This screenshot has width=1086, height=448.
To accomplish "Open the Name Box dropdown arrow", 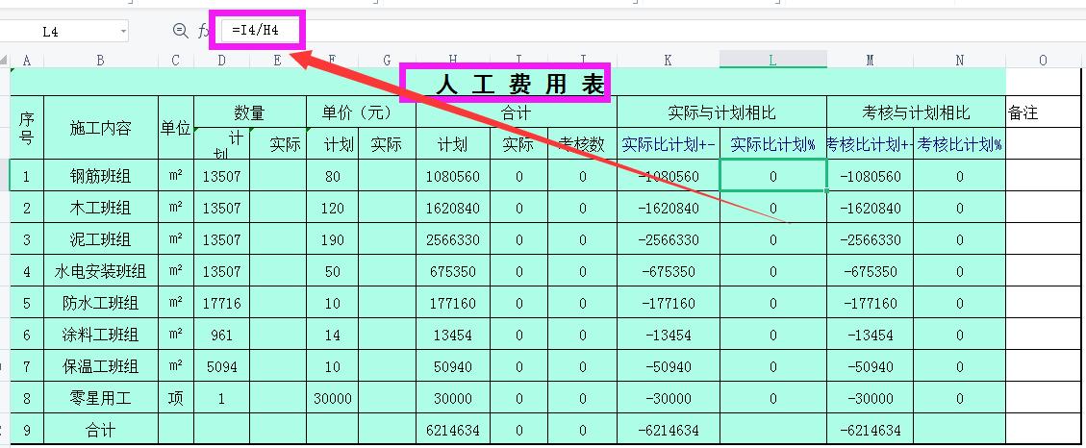I will click(123, 31).
